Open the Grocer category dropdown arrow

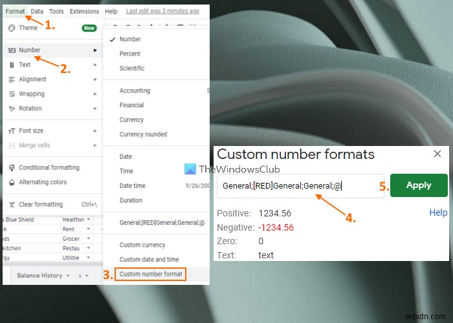(x=89, y=239)
